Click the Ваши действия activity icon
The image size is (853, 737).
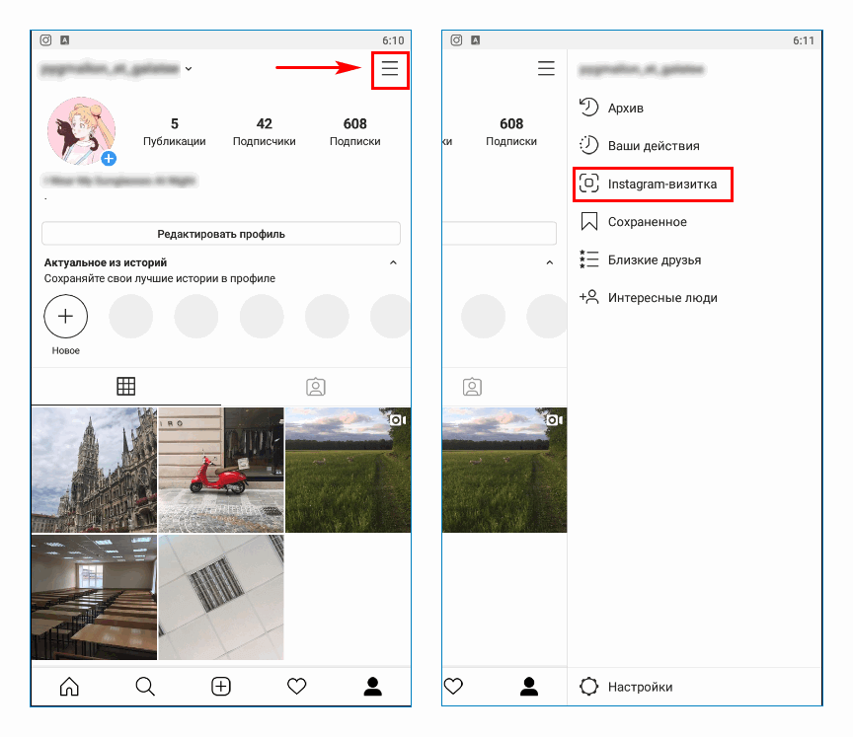coord(588,145)
